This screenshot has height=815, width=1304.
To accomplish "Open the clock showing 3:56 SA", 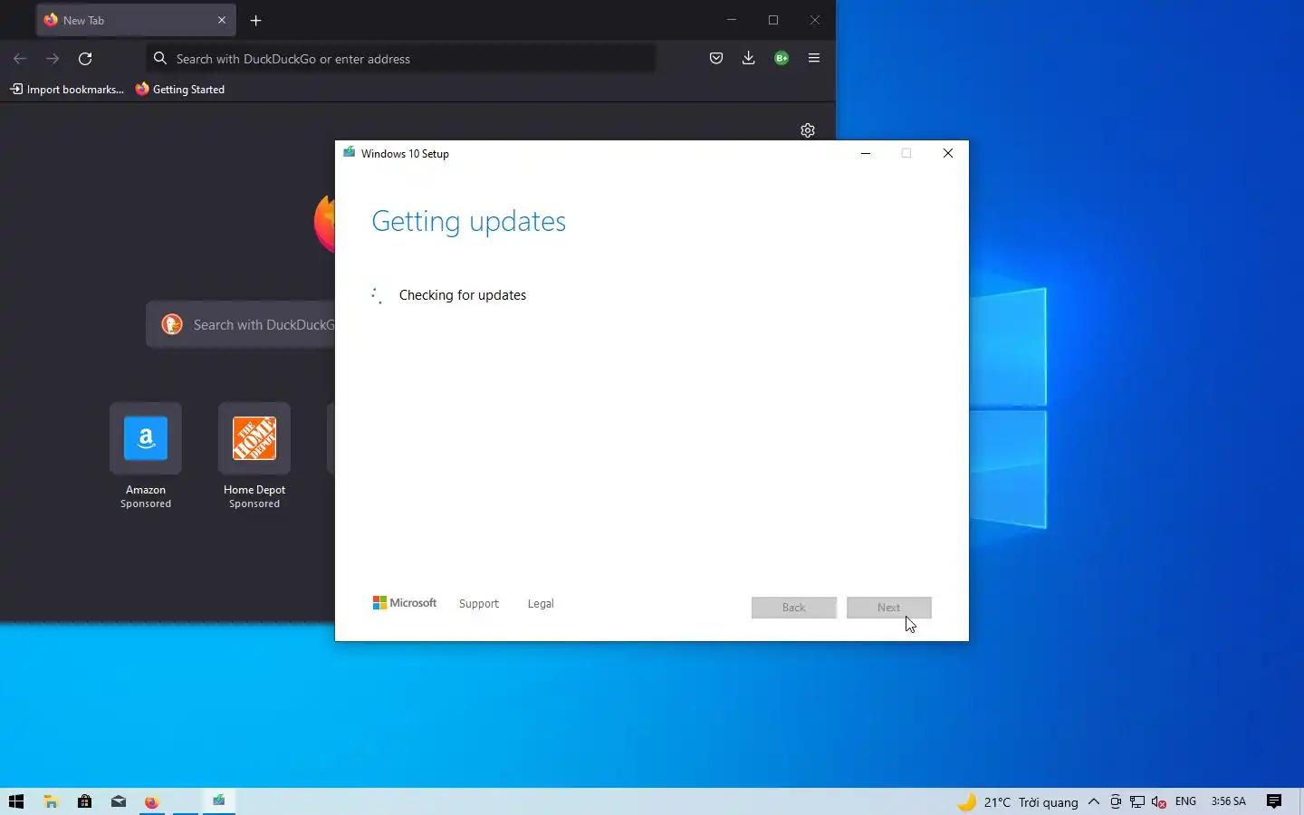I will (x=1228, y=801).
